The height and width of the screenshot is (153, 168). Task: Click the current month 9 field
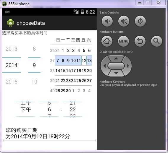(34, 65)
